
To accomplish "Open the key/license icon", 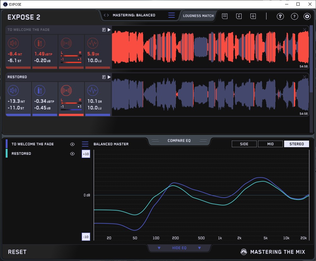I will click(280, 16).
